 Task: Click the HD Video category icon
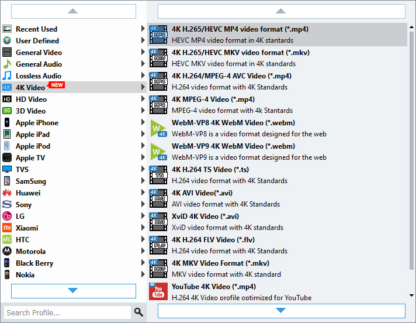(7, 99)
